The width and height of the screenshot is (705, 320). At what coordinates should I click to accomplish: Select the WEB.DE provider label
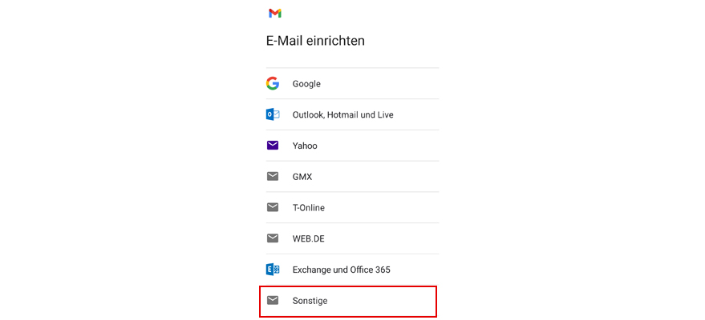pos(308,238)
